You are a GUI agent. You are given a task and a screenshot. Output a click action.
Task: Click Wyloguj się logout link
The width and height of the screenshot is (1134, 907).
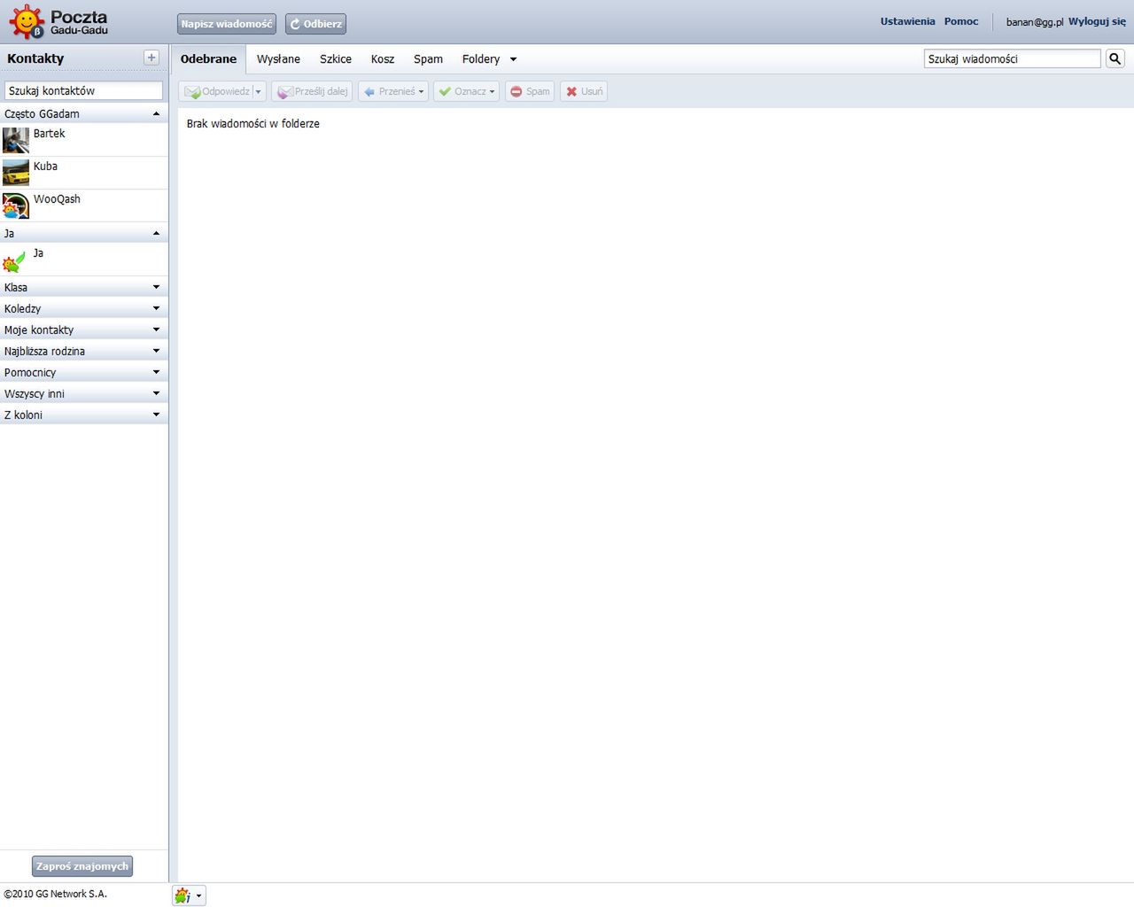tap(1097, 21)
